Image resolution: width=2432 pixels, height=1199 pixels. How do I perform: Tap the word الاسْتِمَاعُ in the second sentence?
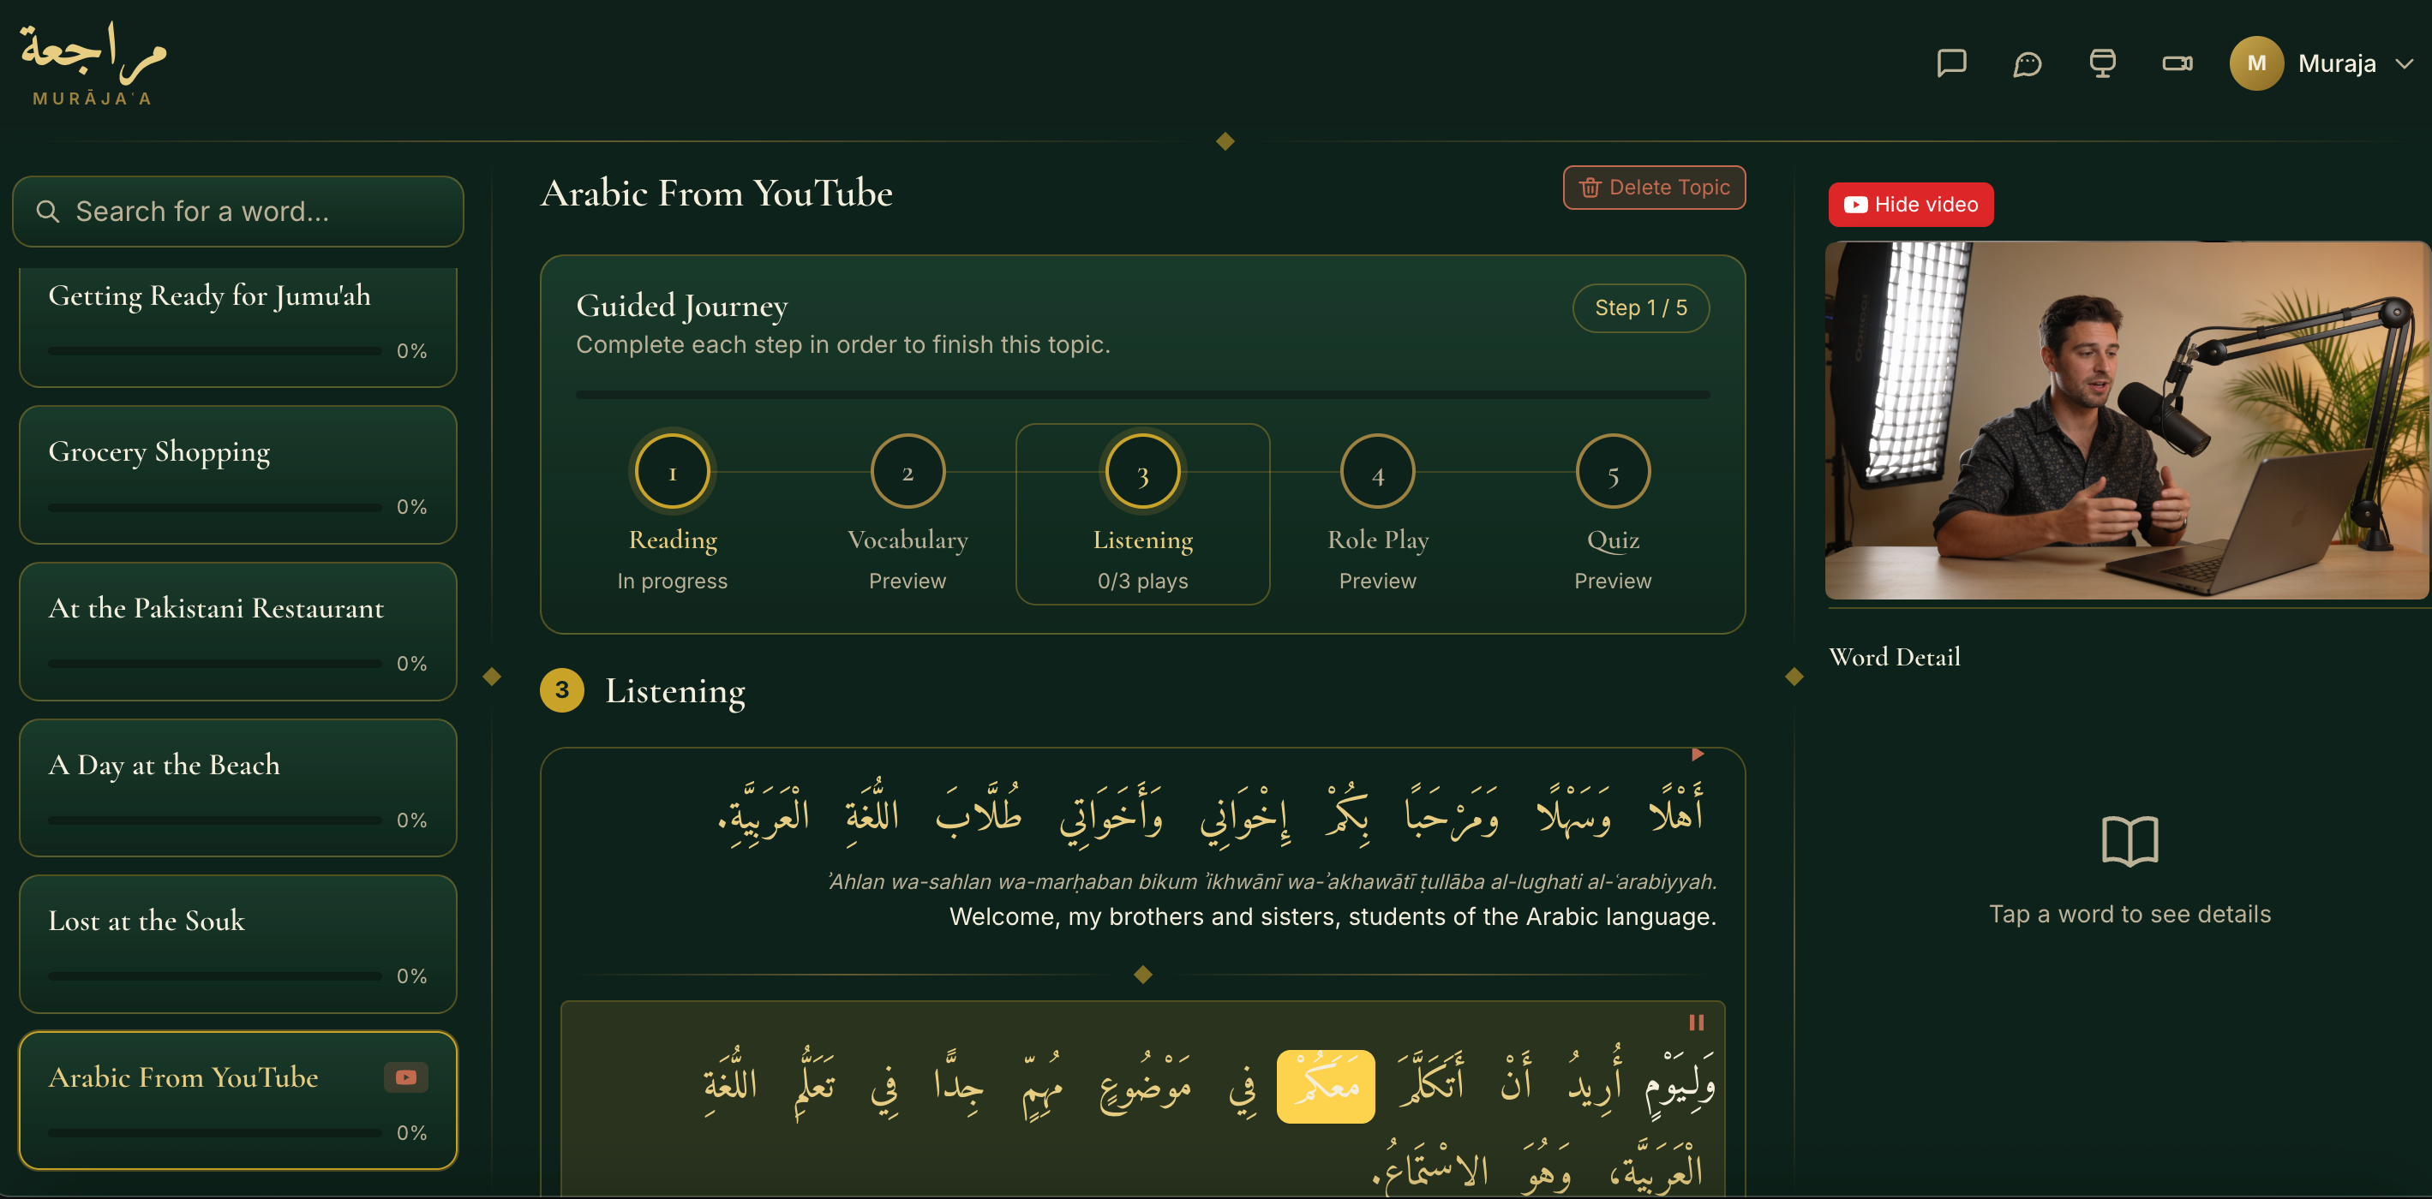point(1429,1168)
